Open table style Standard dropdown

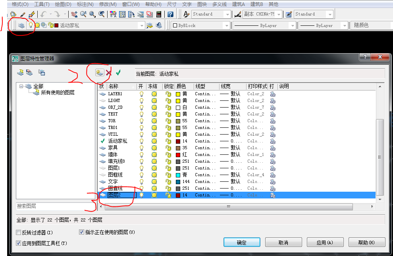(x=330, y=14)
